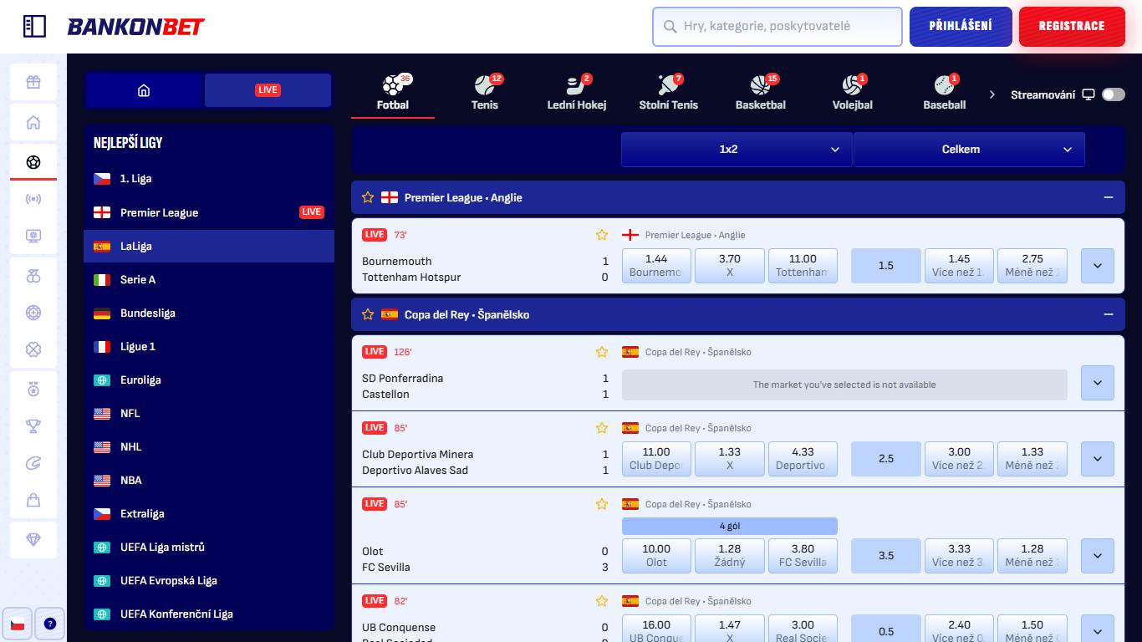Open Serie A in best leagues

click(209, 279)
